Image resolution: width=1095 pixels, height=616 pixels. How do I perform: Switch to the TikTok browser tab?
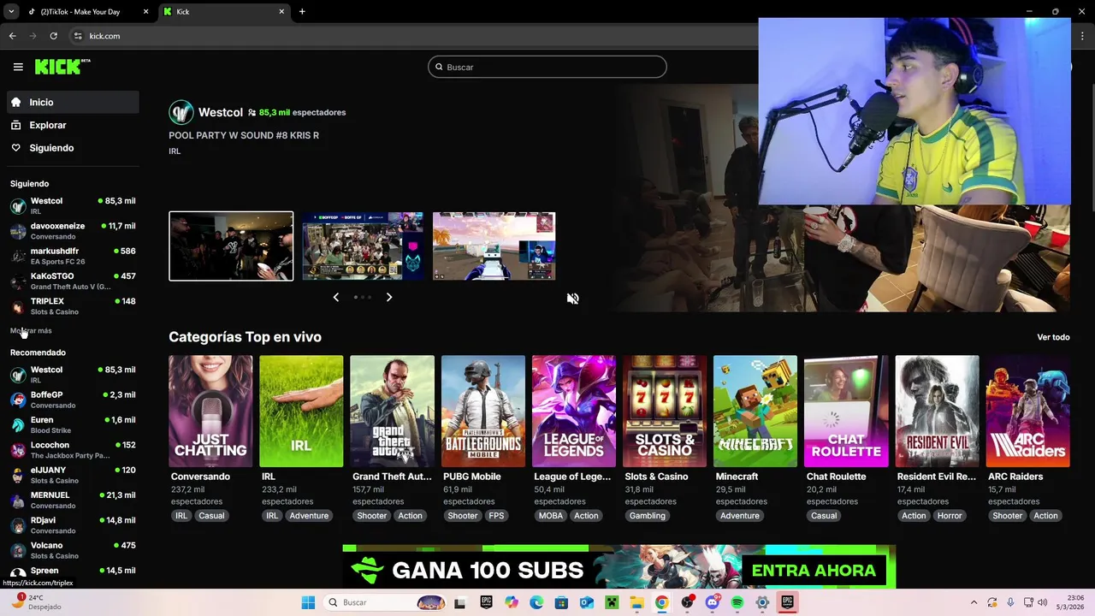87,12
